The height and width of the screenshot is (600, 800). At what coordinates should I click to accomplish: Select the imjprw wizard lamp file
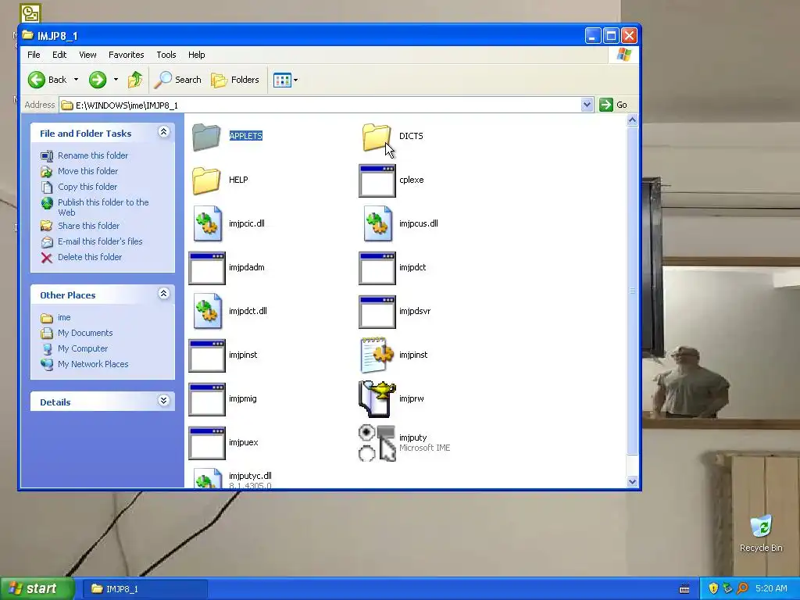tap(391, 399)
